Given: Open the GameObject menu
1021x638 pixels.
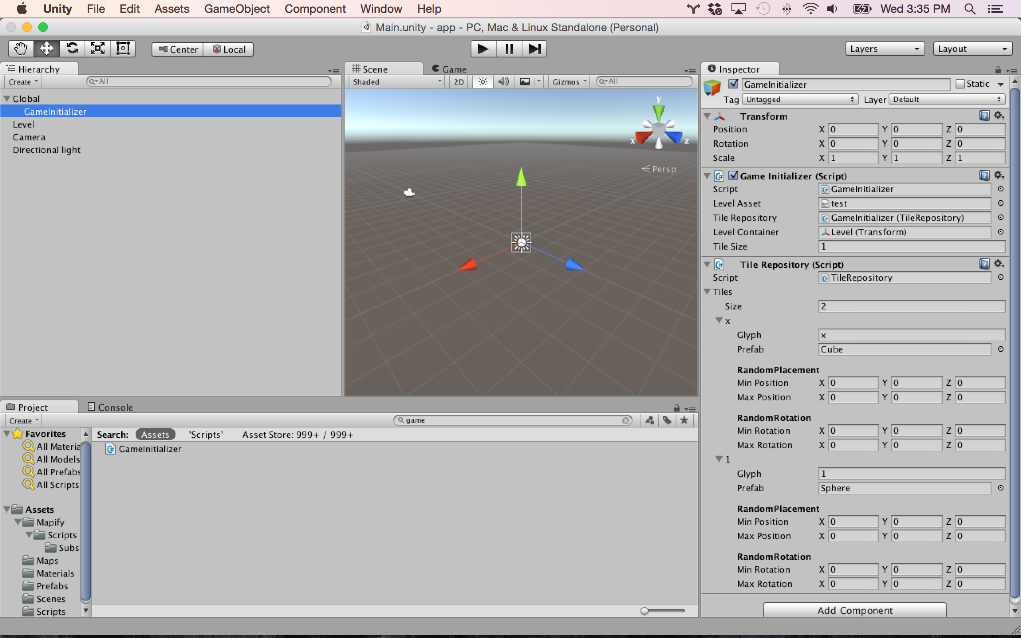Looking at the screenshot, I should click(237, 9).
